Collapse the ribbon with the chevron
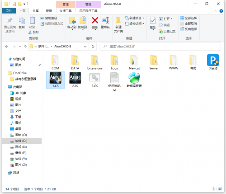This screenshot has height=194, width=226. pyautogui.click(x=216, y=11)
